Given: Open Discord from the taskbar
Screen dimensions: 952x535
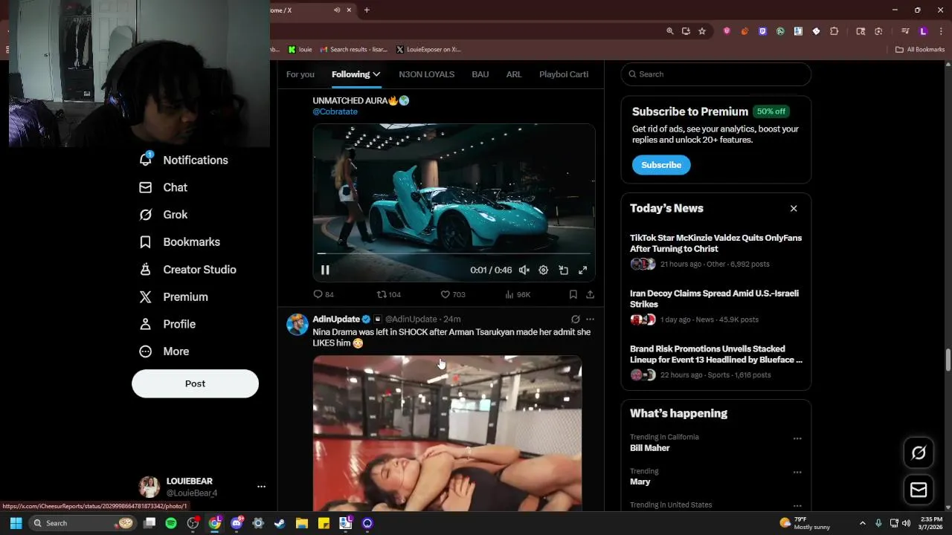Looking at the screenshot, I should click(237, 523).
